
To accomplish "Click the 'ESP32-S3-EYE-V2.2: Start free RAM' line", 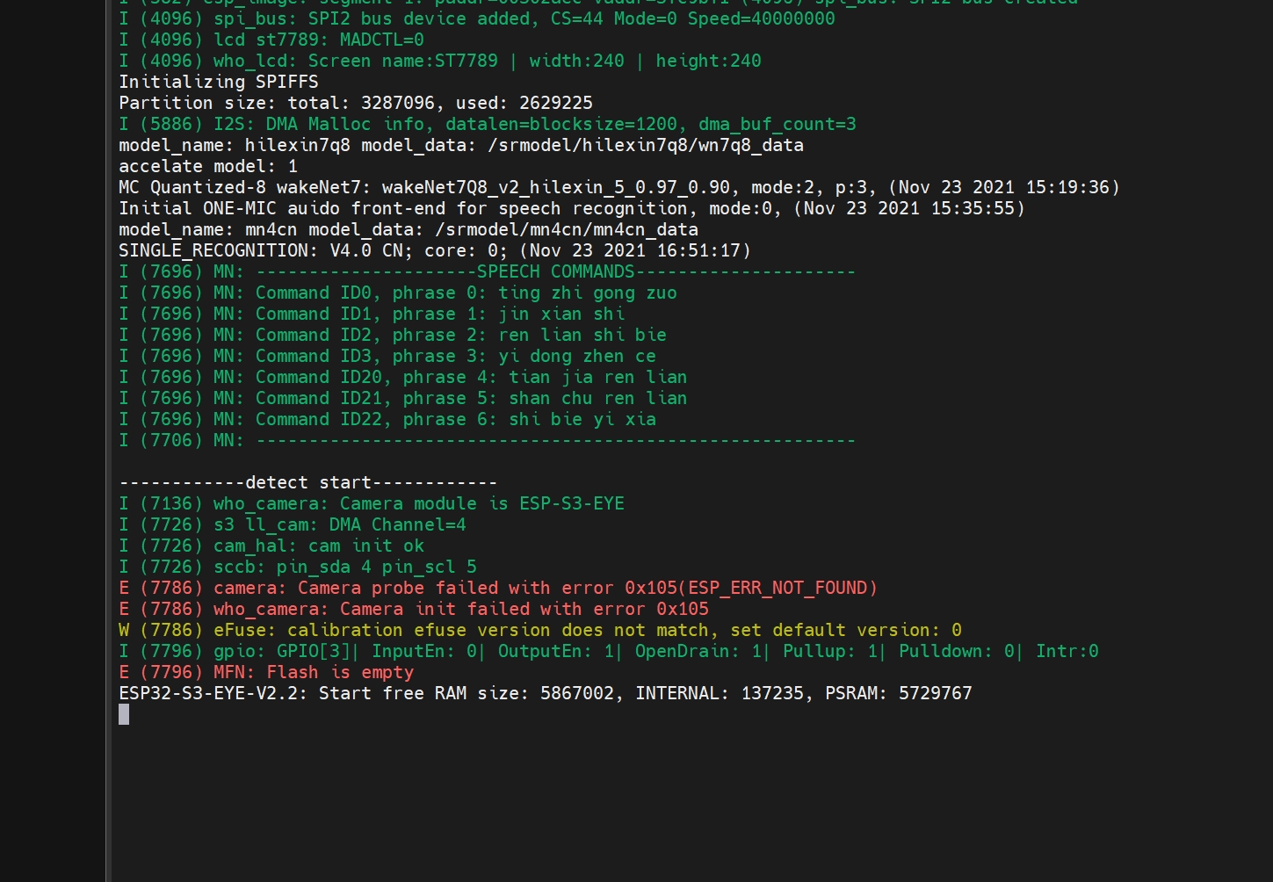I will tap(546, 693).
